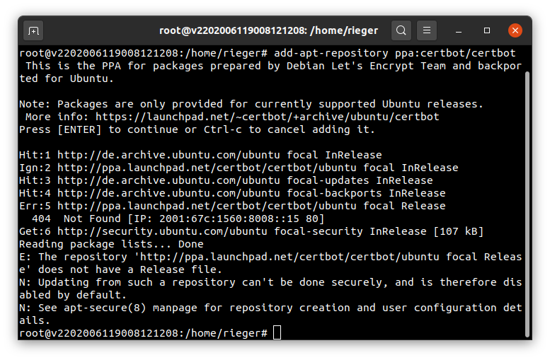Click the Err:5 ppa.launchpad.net certbot URL
The height and width of the screenshot is (360, 550).
point(207,206)
